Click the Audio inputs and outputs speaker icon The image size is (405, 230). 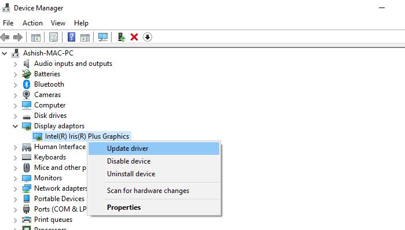(x=27, y=64)
